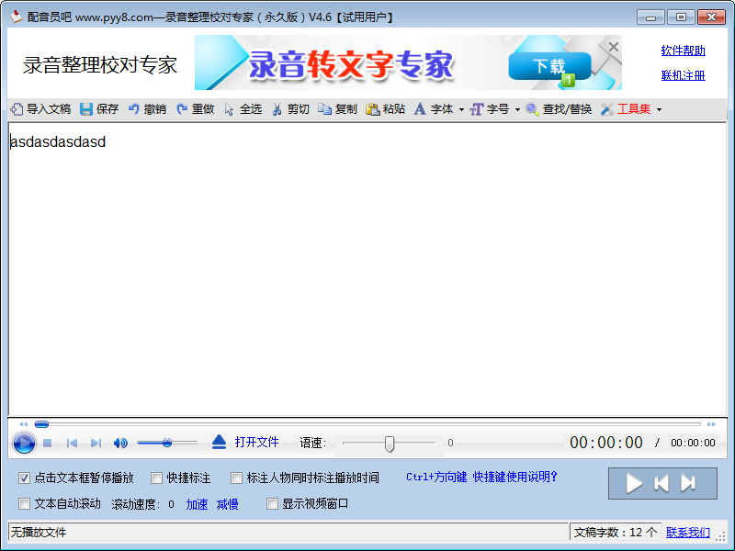Click the current time 00:00:00 display

(606, 443)
